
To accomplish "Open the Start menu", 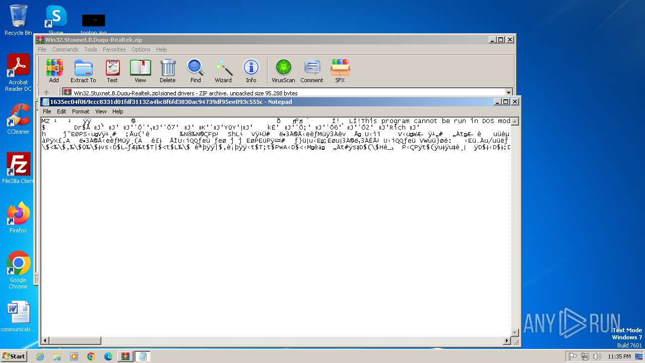I will click(x=14, y=356).
